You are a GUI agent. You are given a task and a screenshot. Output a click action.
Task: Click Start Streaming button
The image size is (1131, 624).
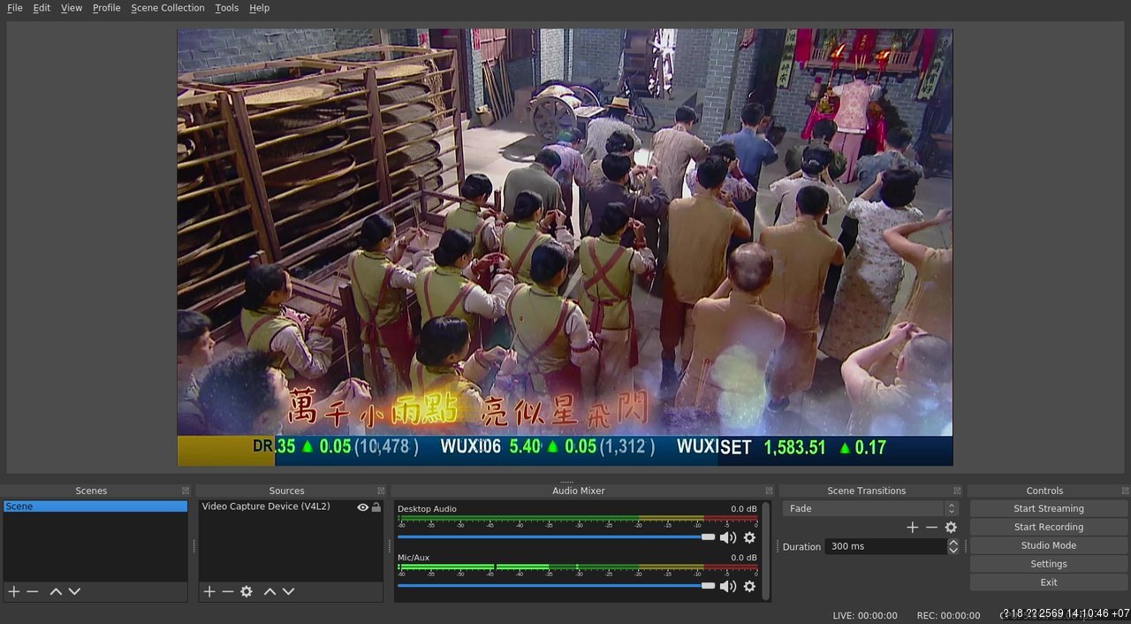point(1048,508)
